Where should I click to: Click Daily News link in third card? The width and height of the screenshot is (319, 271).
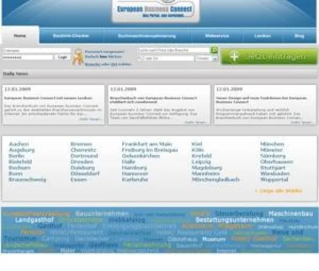[x=302, y=122]
